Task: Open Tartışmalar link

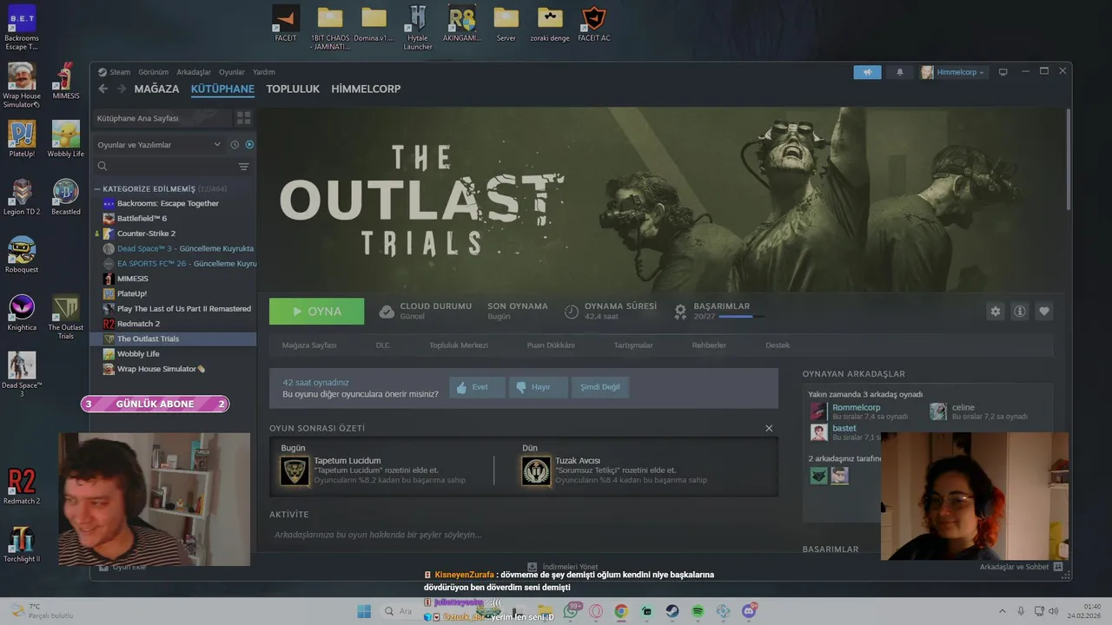Action: click(x=633, y=345)
